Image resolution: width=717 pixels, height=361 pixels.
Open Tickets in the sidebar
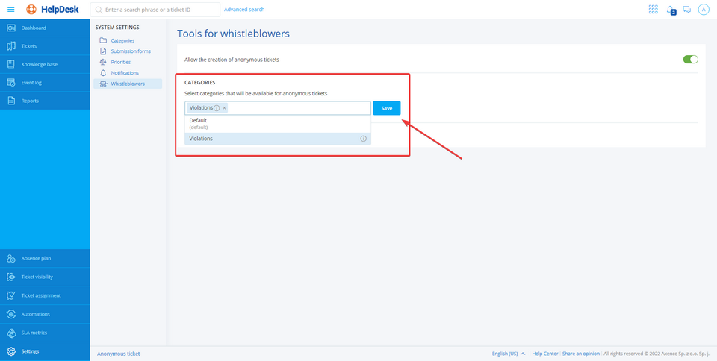pos(29,46)
